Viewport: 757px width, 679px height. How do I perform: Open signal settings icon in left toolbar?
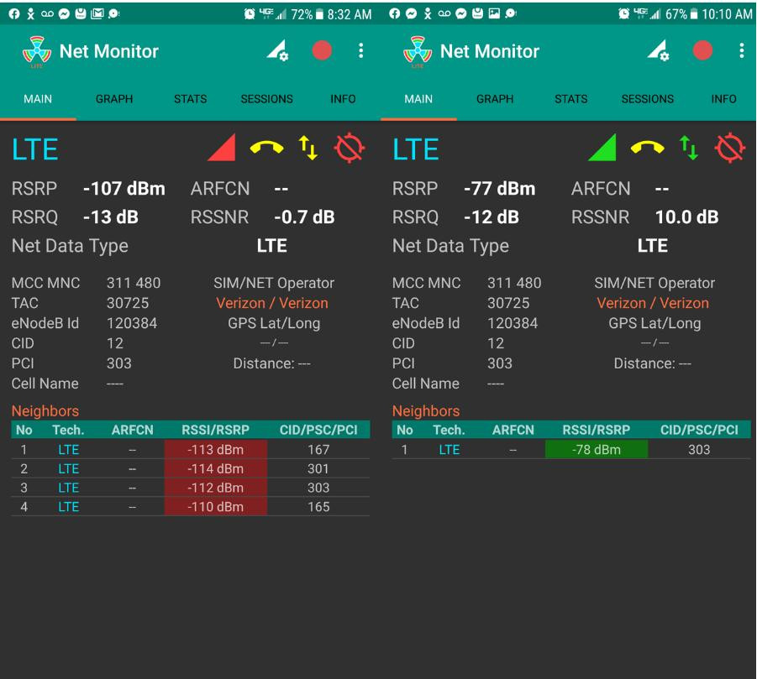277,50
